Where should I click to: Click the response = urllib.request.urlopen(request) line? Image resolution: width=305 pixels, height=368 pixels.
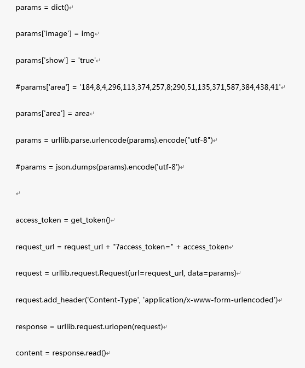click(x=89, y=326)
